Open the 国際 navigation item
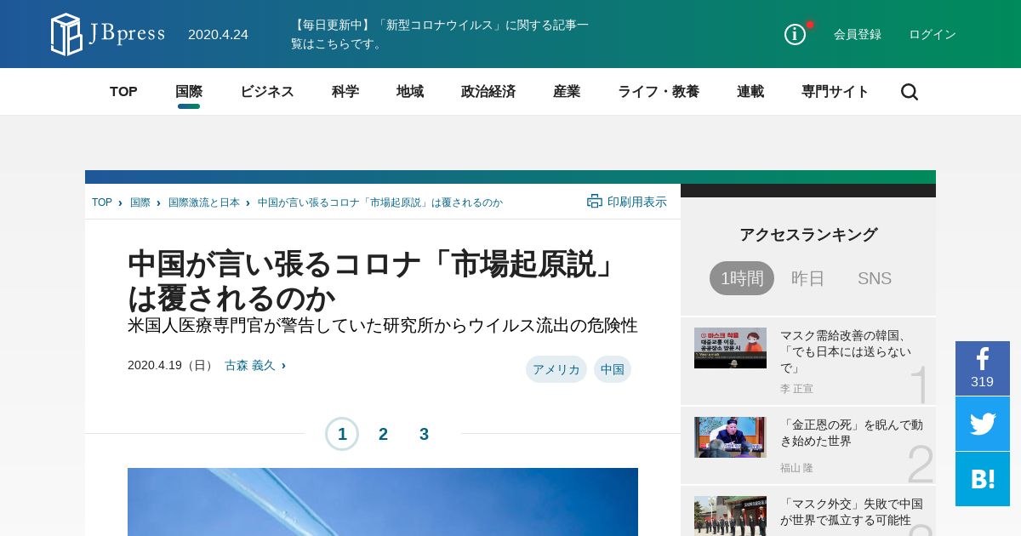Screen dimensions: 1021x536 pos(189,92)
